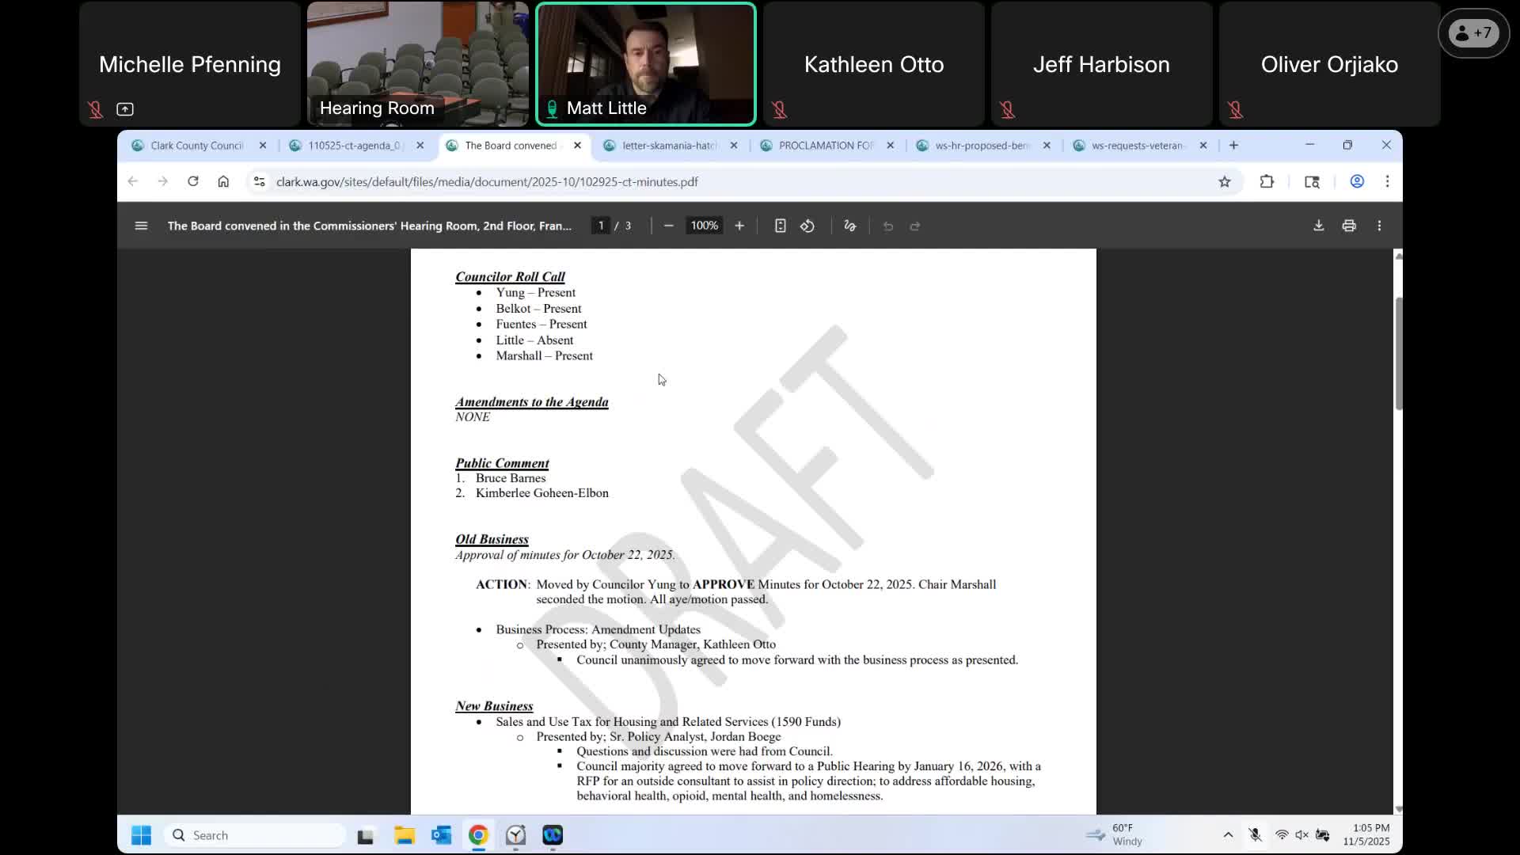Expand the +7 participants list
This screenshot has width=1520, height=855.
click(1473, 33)
